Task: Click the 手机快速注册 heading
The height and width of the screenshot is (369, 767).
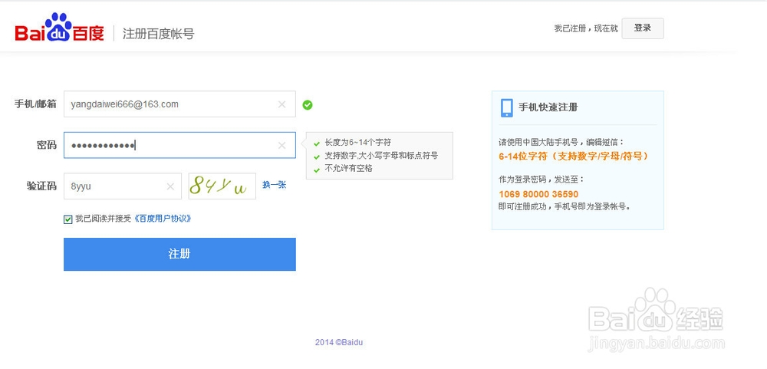Action: [x=548, y=107]
